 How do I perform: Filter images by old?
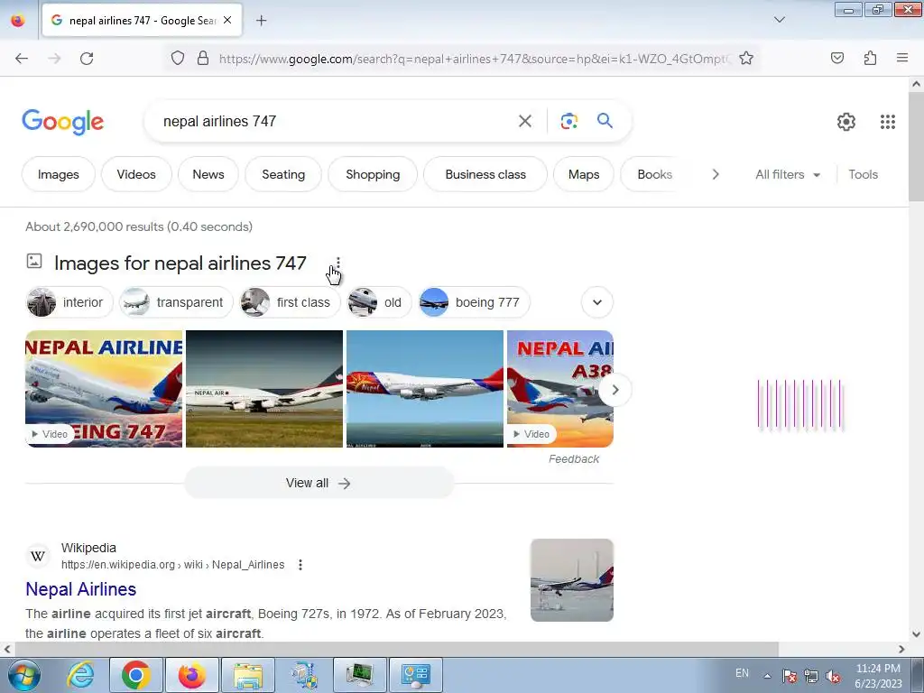point(379,302)
